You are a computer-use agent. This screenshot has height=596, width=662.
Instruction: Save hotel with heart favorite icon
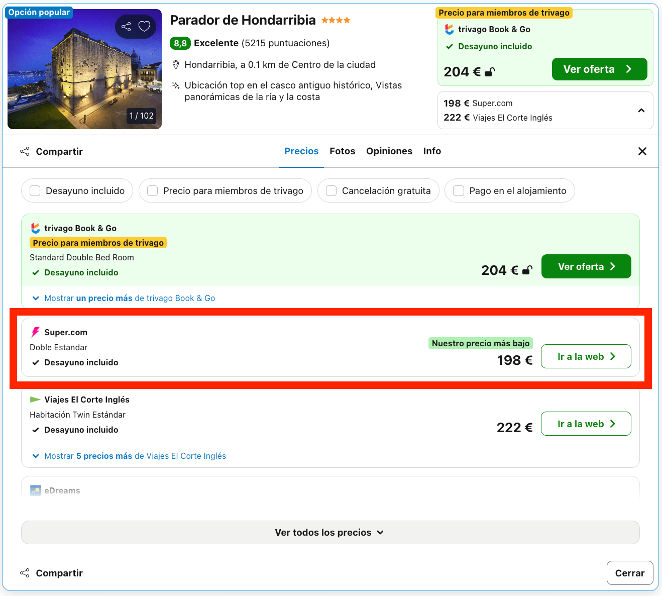[x=145, y=27]
